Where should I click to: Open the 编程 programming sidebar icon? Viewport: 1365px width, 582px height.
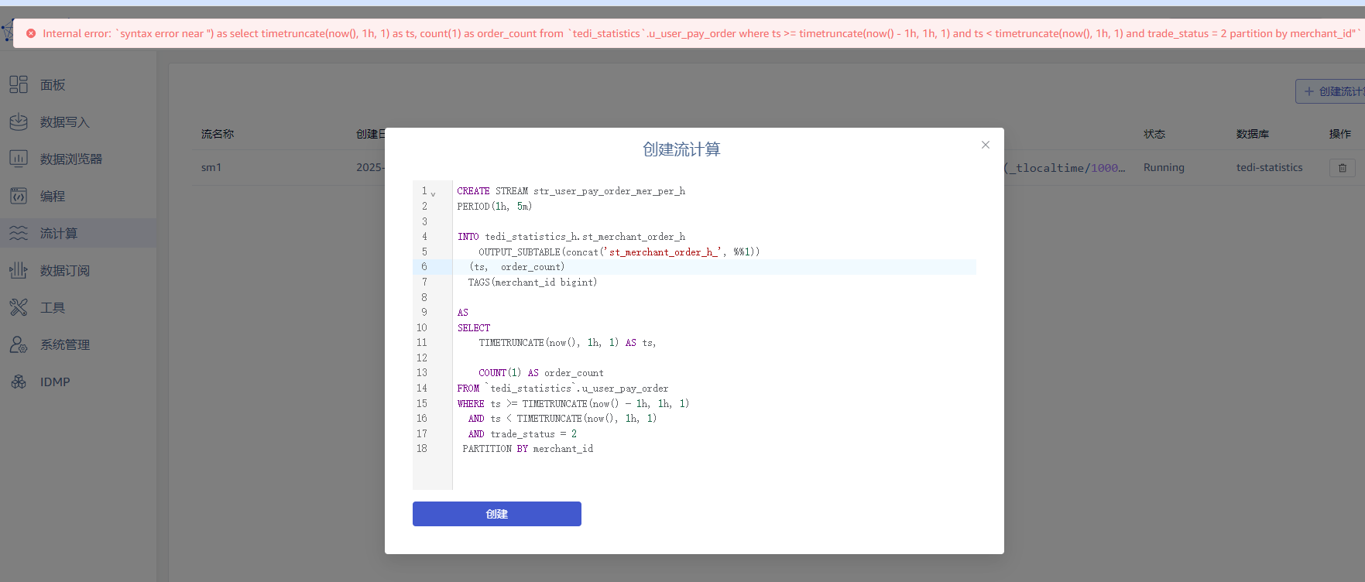19,196
